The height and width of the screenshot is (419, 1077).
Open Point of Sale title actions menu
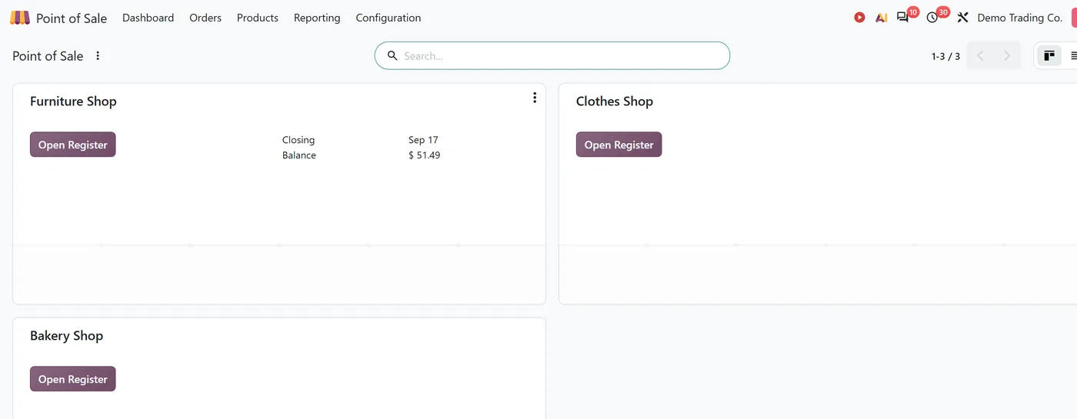point(98,55)
